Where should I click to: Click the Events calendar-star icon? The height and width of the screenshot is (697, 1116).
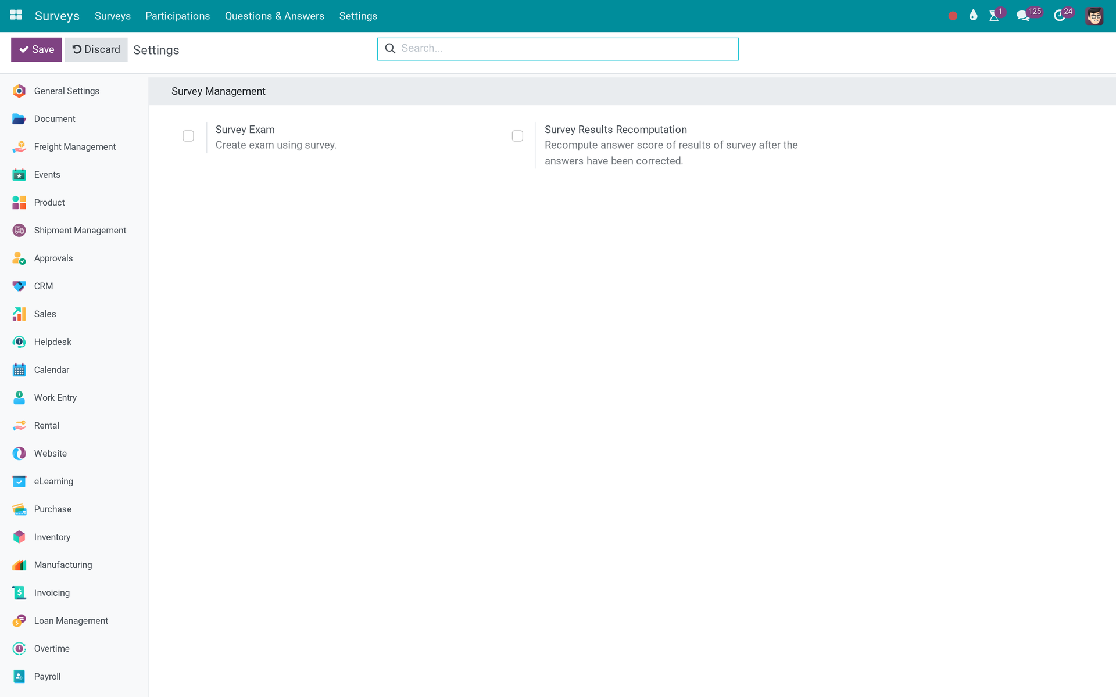coord(19,174)
